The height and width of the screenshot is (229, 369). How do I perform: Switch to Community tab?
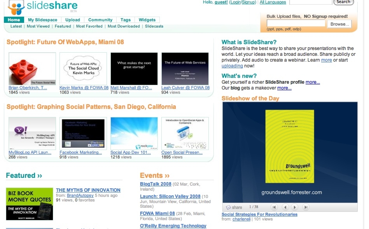tap(100, 20)
